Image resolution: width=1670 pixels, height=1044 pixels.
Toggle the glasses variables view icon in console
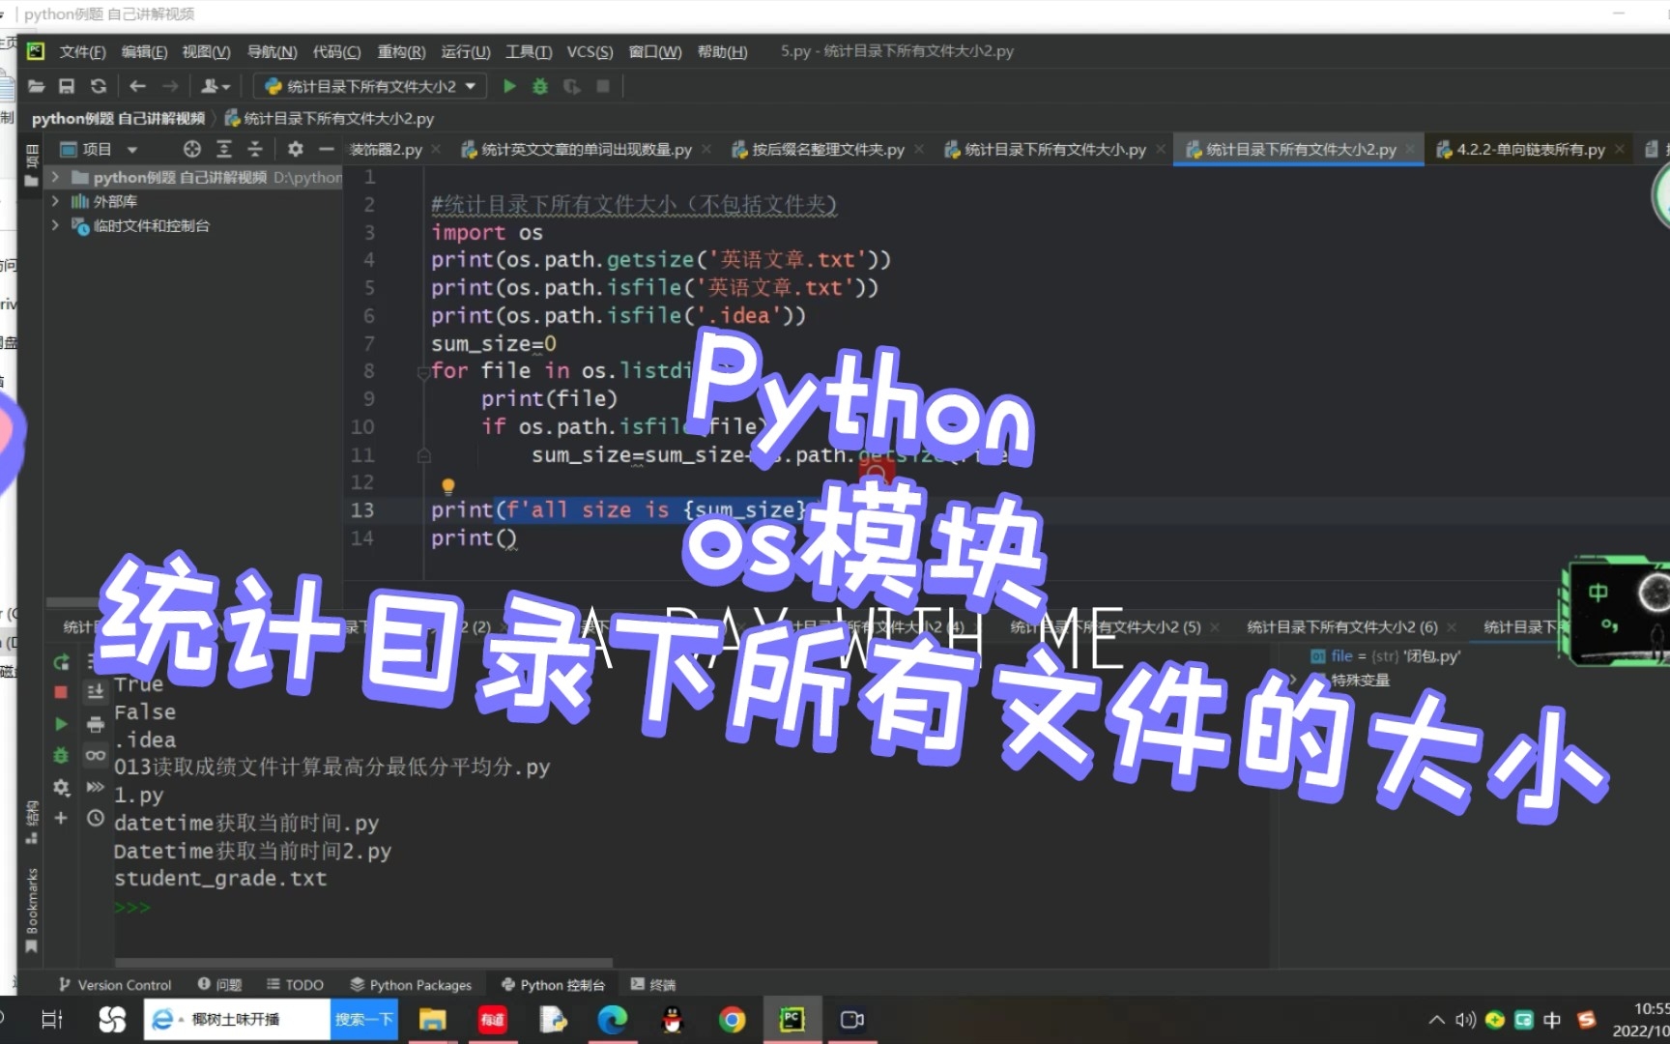coord(95,755)
